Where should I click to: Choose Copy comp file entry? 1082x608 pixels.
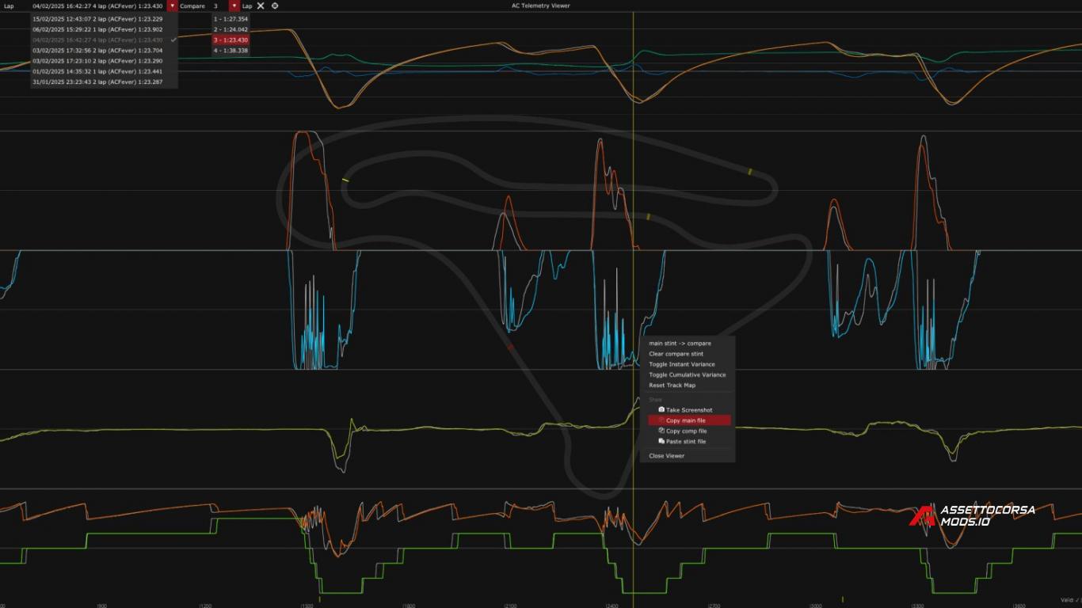687,431
